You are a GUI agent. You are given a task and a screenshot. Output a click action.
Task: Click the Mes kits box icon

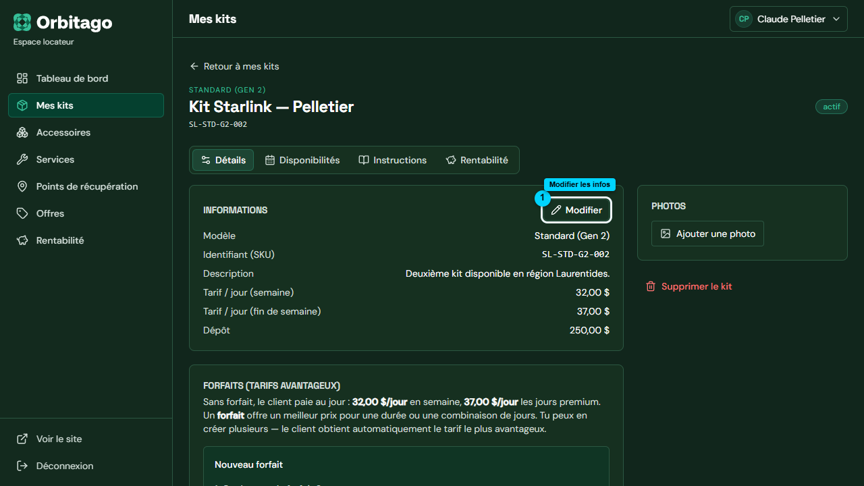pyautogui.click(x=22, y=105)
